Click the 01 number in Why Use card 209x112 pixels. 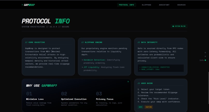point(29,94)
